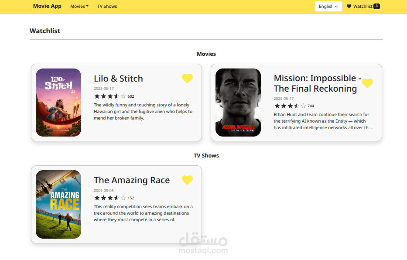Open the Watchlist count badge showing 3
Screen dimensions: 407x260
pyautogui.click(x=376, y=6)
